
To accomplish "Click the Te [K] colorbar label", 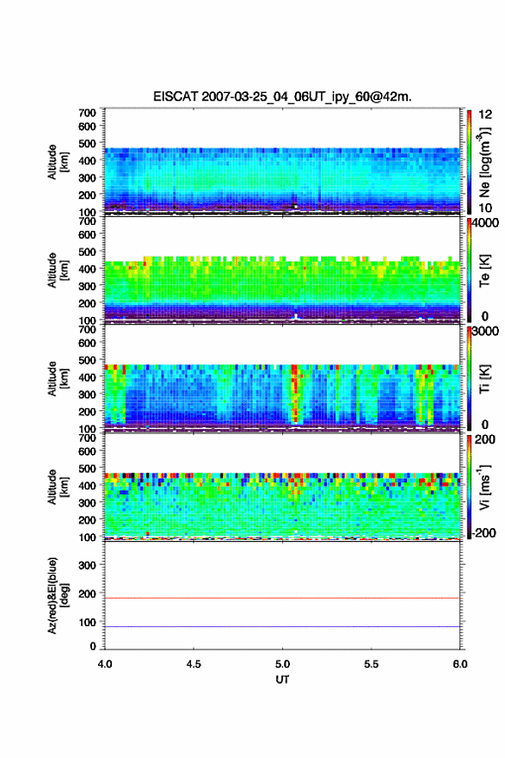I will 484,270.
